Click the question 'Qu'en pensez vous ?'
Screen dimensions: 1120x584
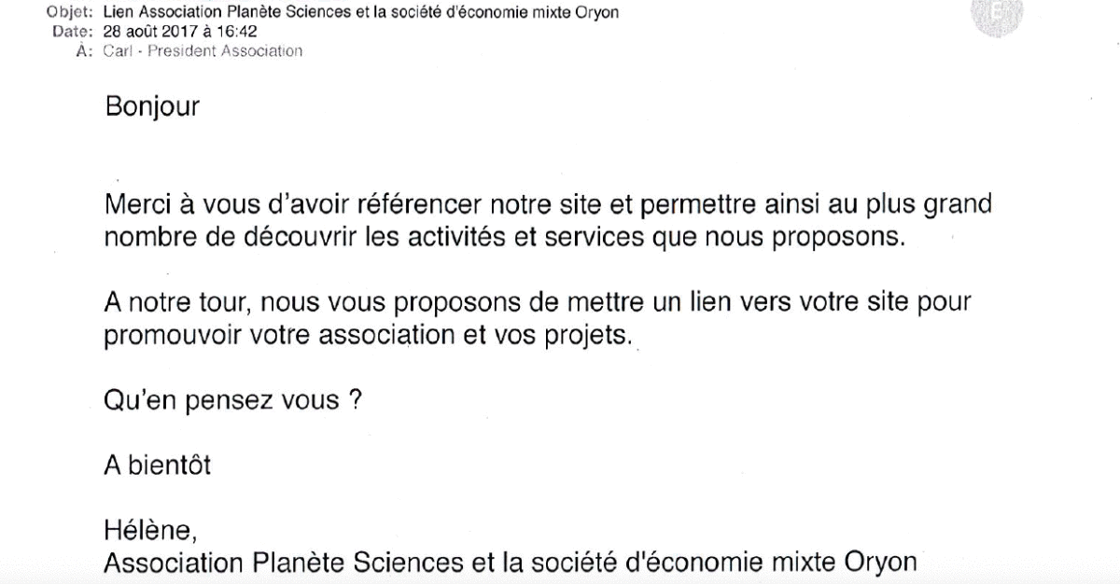pyautogui.click(x=233, y=402)
